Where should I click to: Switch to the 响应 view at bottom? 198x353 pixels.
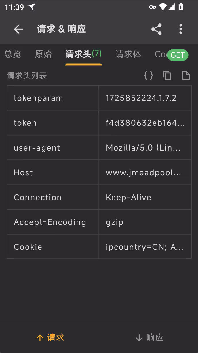149,338
